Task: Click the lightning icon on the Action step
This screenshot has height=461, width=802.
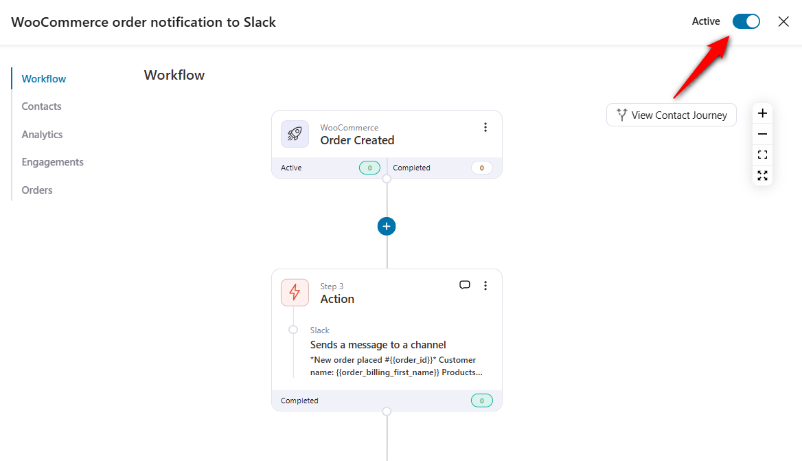Action: (295, 292)
